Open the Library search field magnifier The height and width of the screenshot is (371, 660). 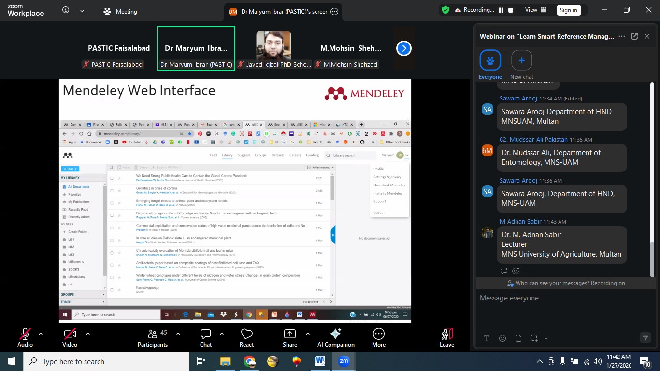click(329, 155)
